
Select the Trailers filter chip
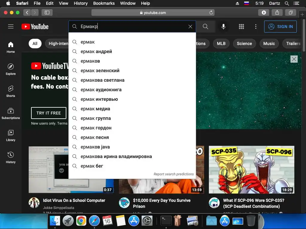click(x=292, y=44)
